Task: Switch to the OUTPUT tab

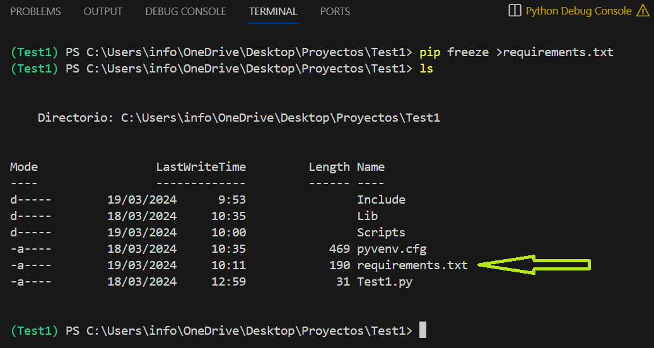Action: (103, 11)
